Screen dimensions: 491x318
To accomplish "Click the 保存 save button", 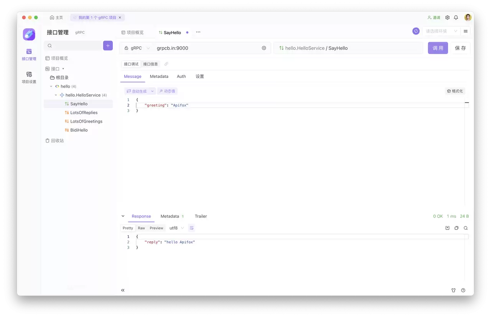I will point(460,48).
